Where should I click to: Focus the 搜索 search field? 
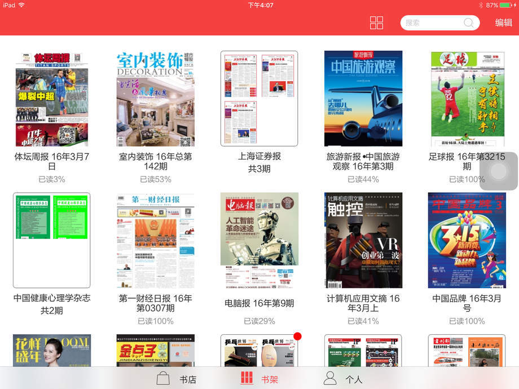click(440, 23)
